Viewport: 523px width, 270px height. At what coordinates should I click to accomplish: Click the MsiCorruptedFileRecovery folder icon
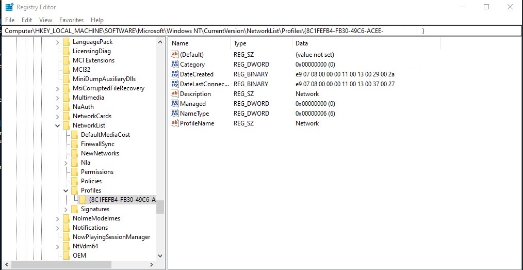click(x=66, y=88)
